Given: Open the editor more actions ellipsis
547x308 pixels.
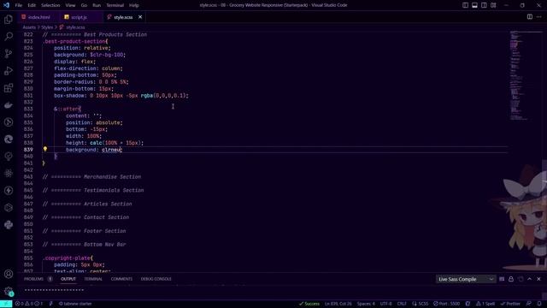Looking at the screenshot, I should coord(539,17).
